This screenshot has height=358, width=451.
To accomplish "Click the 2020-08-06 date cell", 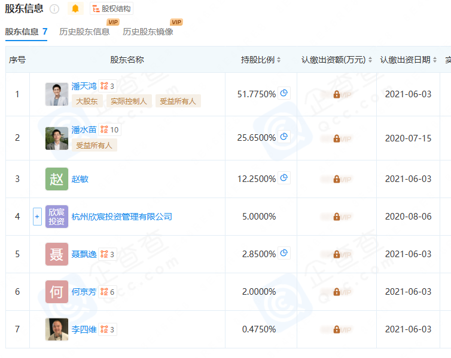I will point(408,217).
